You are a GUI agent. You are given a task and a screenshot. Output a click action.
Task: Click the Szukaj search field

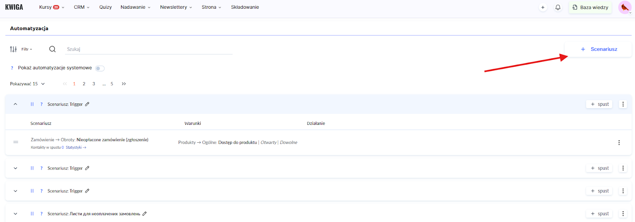pos(149,49)
